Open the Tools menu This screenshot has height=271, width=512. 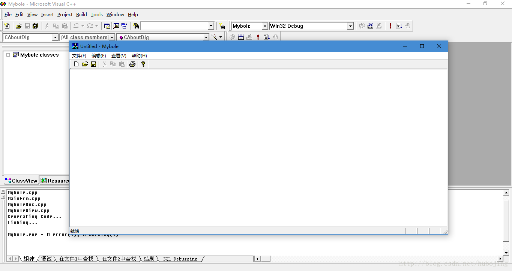[x=96, y=14]
